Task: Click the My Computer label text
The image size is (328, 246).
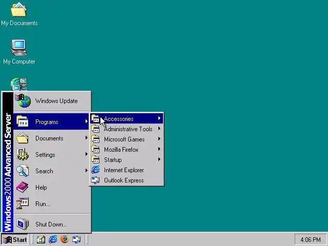Action: coord(19,61)
